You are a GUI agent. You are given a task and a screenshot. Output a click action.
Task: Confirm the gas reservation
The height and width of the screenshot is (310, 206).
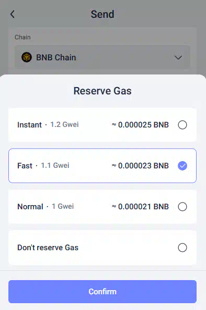[102, 292]
